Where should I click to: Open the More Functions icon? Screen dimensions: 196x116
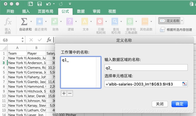tap(145, 22)
